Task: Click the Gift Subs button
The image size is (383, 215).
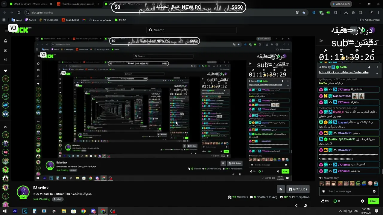Action: click(x=298, y=189)
